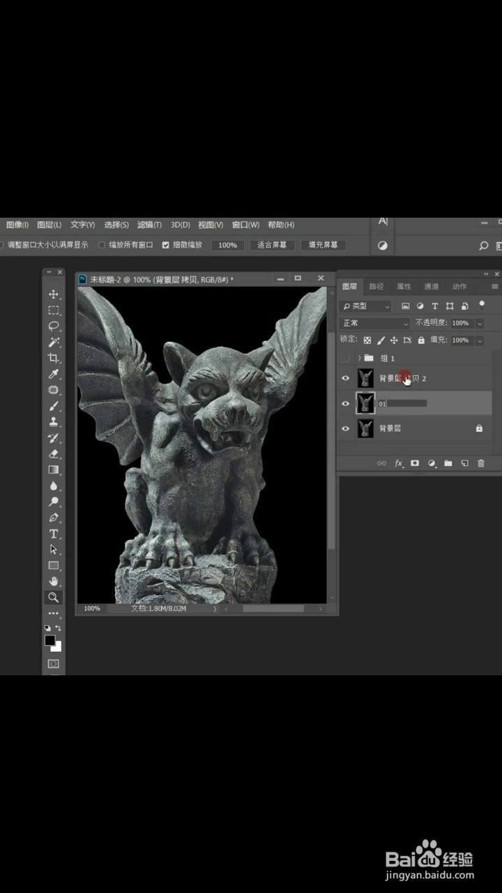Open the 滤镜(T) menu
Viewport: 502px width, 893px height.
(x=149, y=225)
